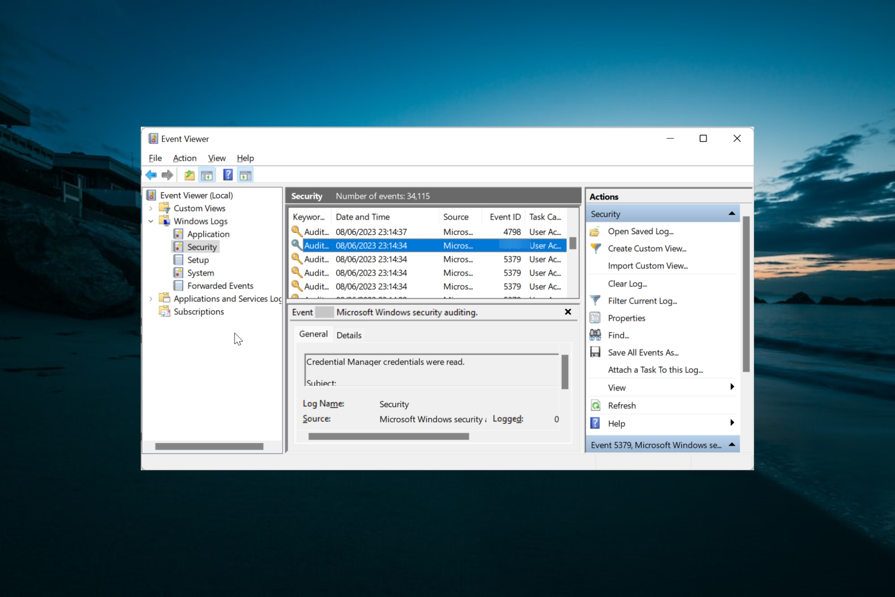Image resolution: width=895 pixels, height=597 pixels.
Task: Toggle the Show/Hide Action Pane icon
Action: tap(245, 175)
